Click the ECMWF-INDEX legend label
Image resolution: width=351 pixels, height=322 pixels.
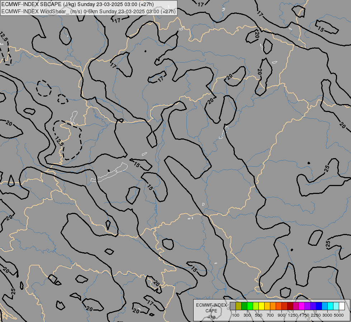[x=211, y=305]
